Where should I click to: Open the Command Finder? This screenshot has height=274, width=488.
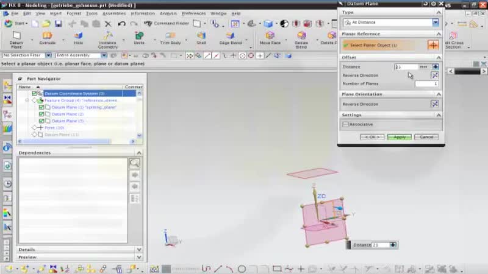[167, 23]
